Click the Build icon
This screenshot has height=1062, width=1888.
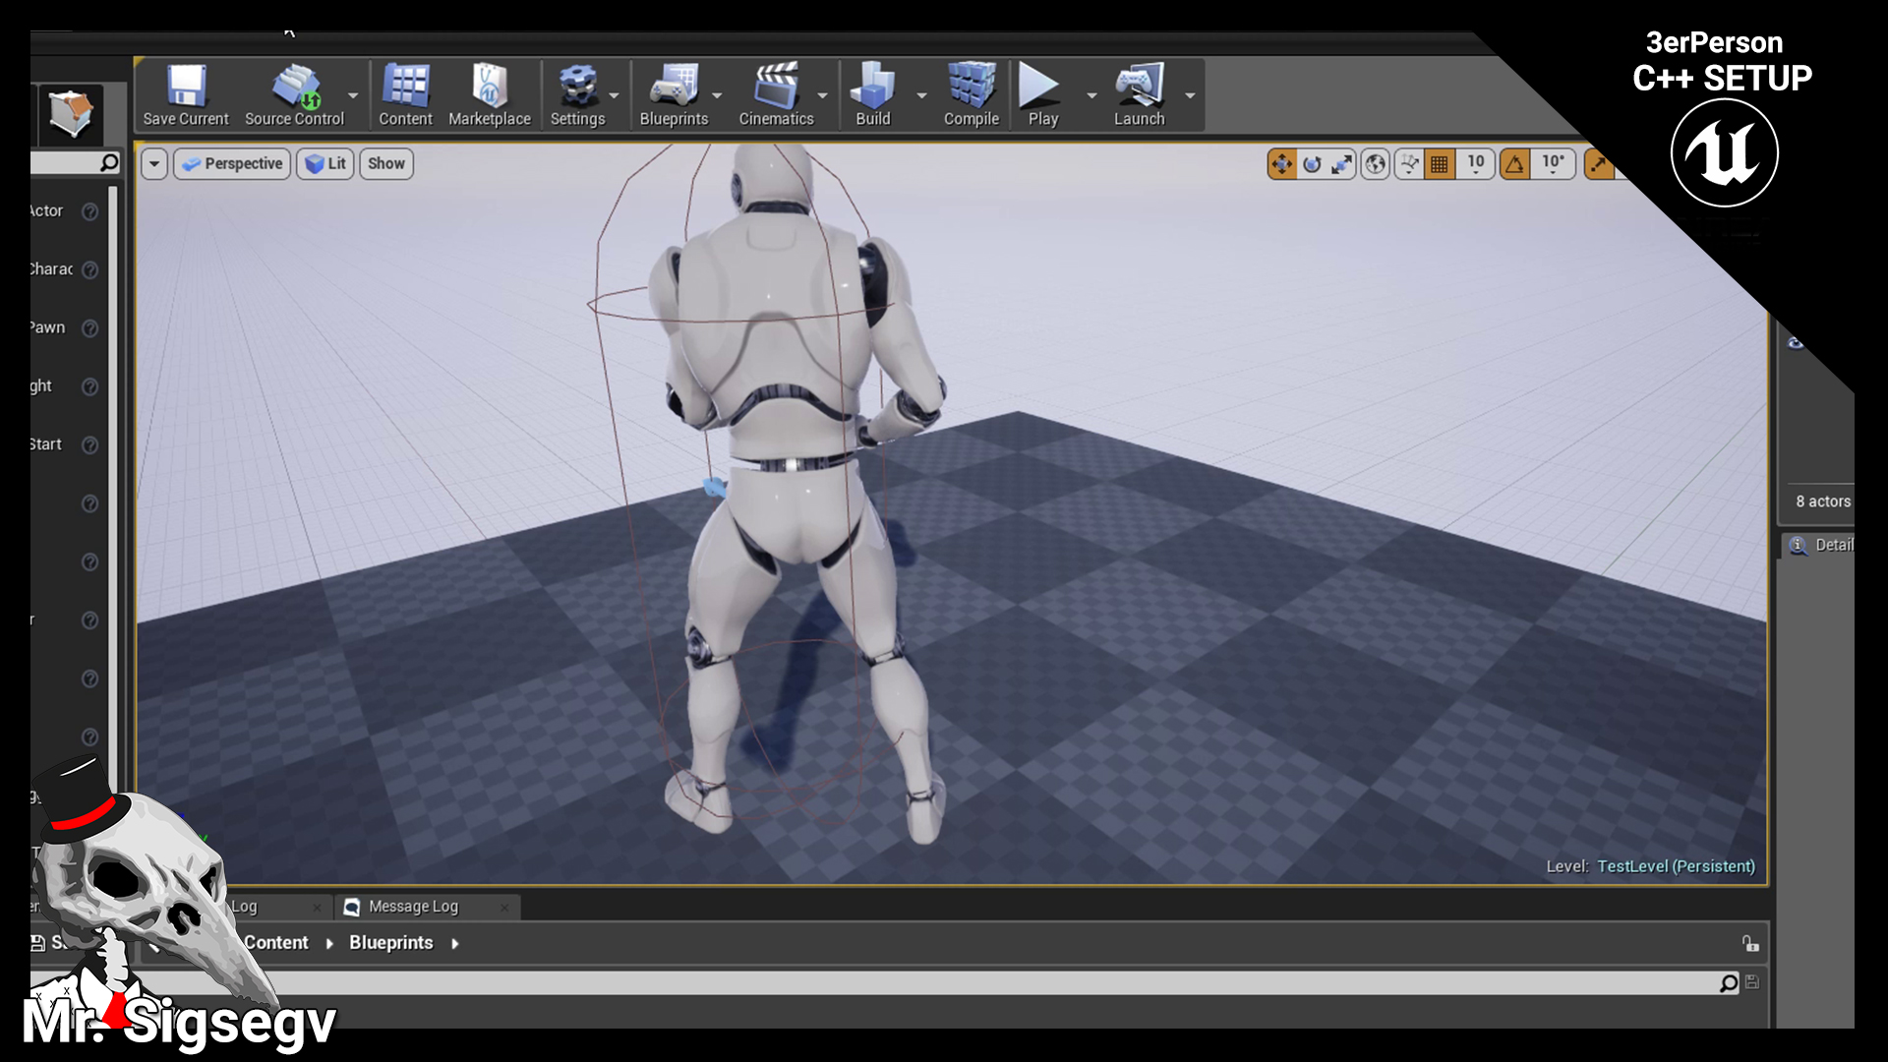click(x=873, y=93)
